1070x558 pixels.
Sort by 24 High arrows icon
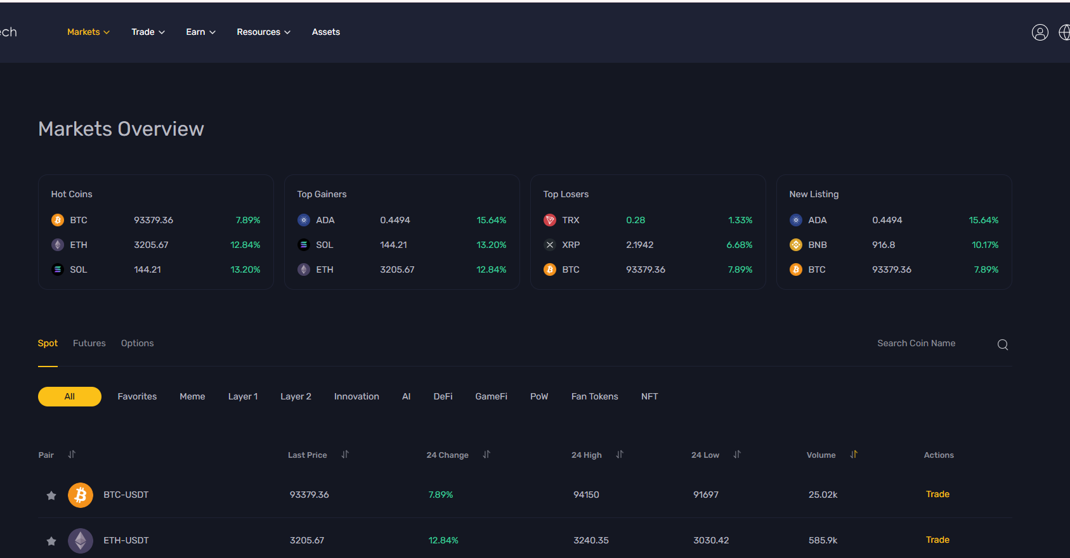click(x=620, y=455)
